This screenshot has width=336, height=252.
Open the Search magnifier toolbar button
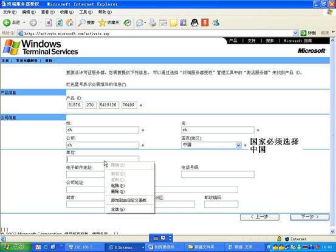[86, 22]
